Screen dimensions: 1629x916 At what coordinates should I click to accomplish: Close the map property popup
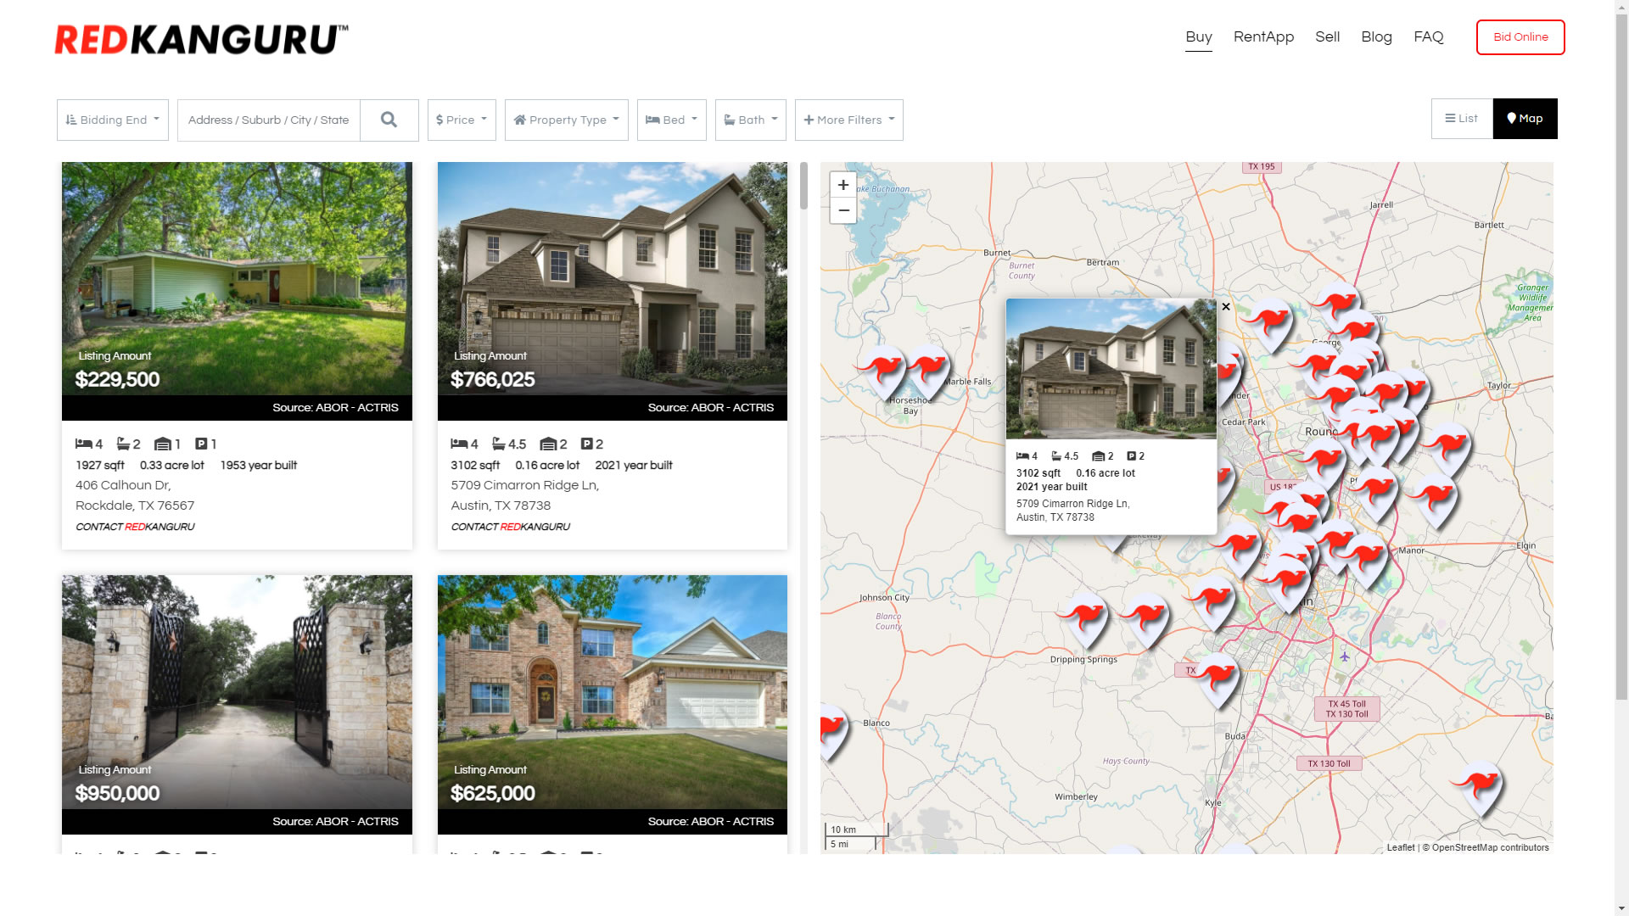[x=1225, y=307]
